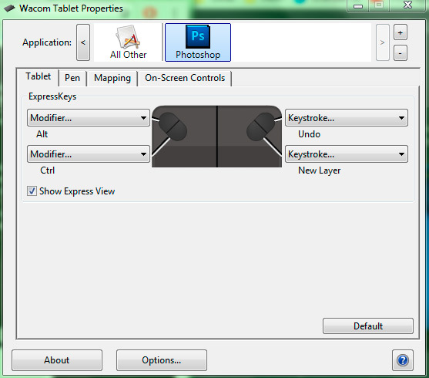429x378 pixels.
Task: Click the Options... button
Action: pyautogui.click(x=162, y=360)
